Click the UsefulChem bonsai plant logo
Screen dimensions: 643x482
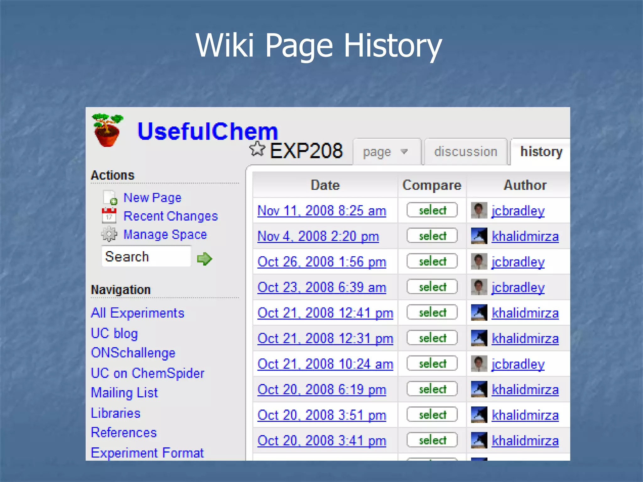pyautogui.click(x=107, y=130)
